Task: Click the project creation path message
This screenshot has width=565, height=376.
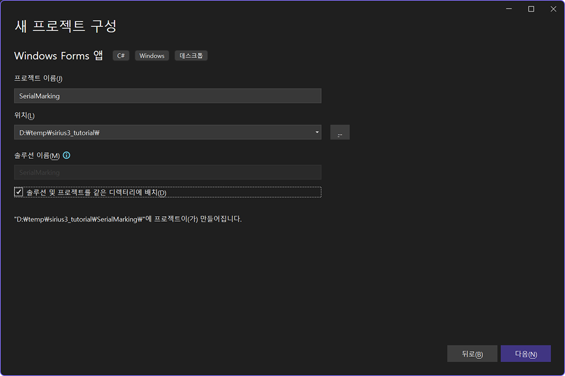Action: point(128,219)
